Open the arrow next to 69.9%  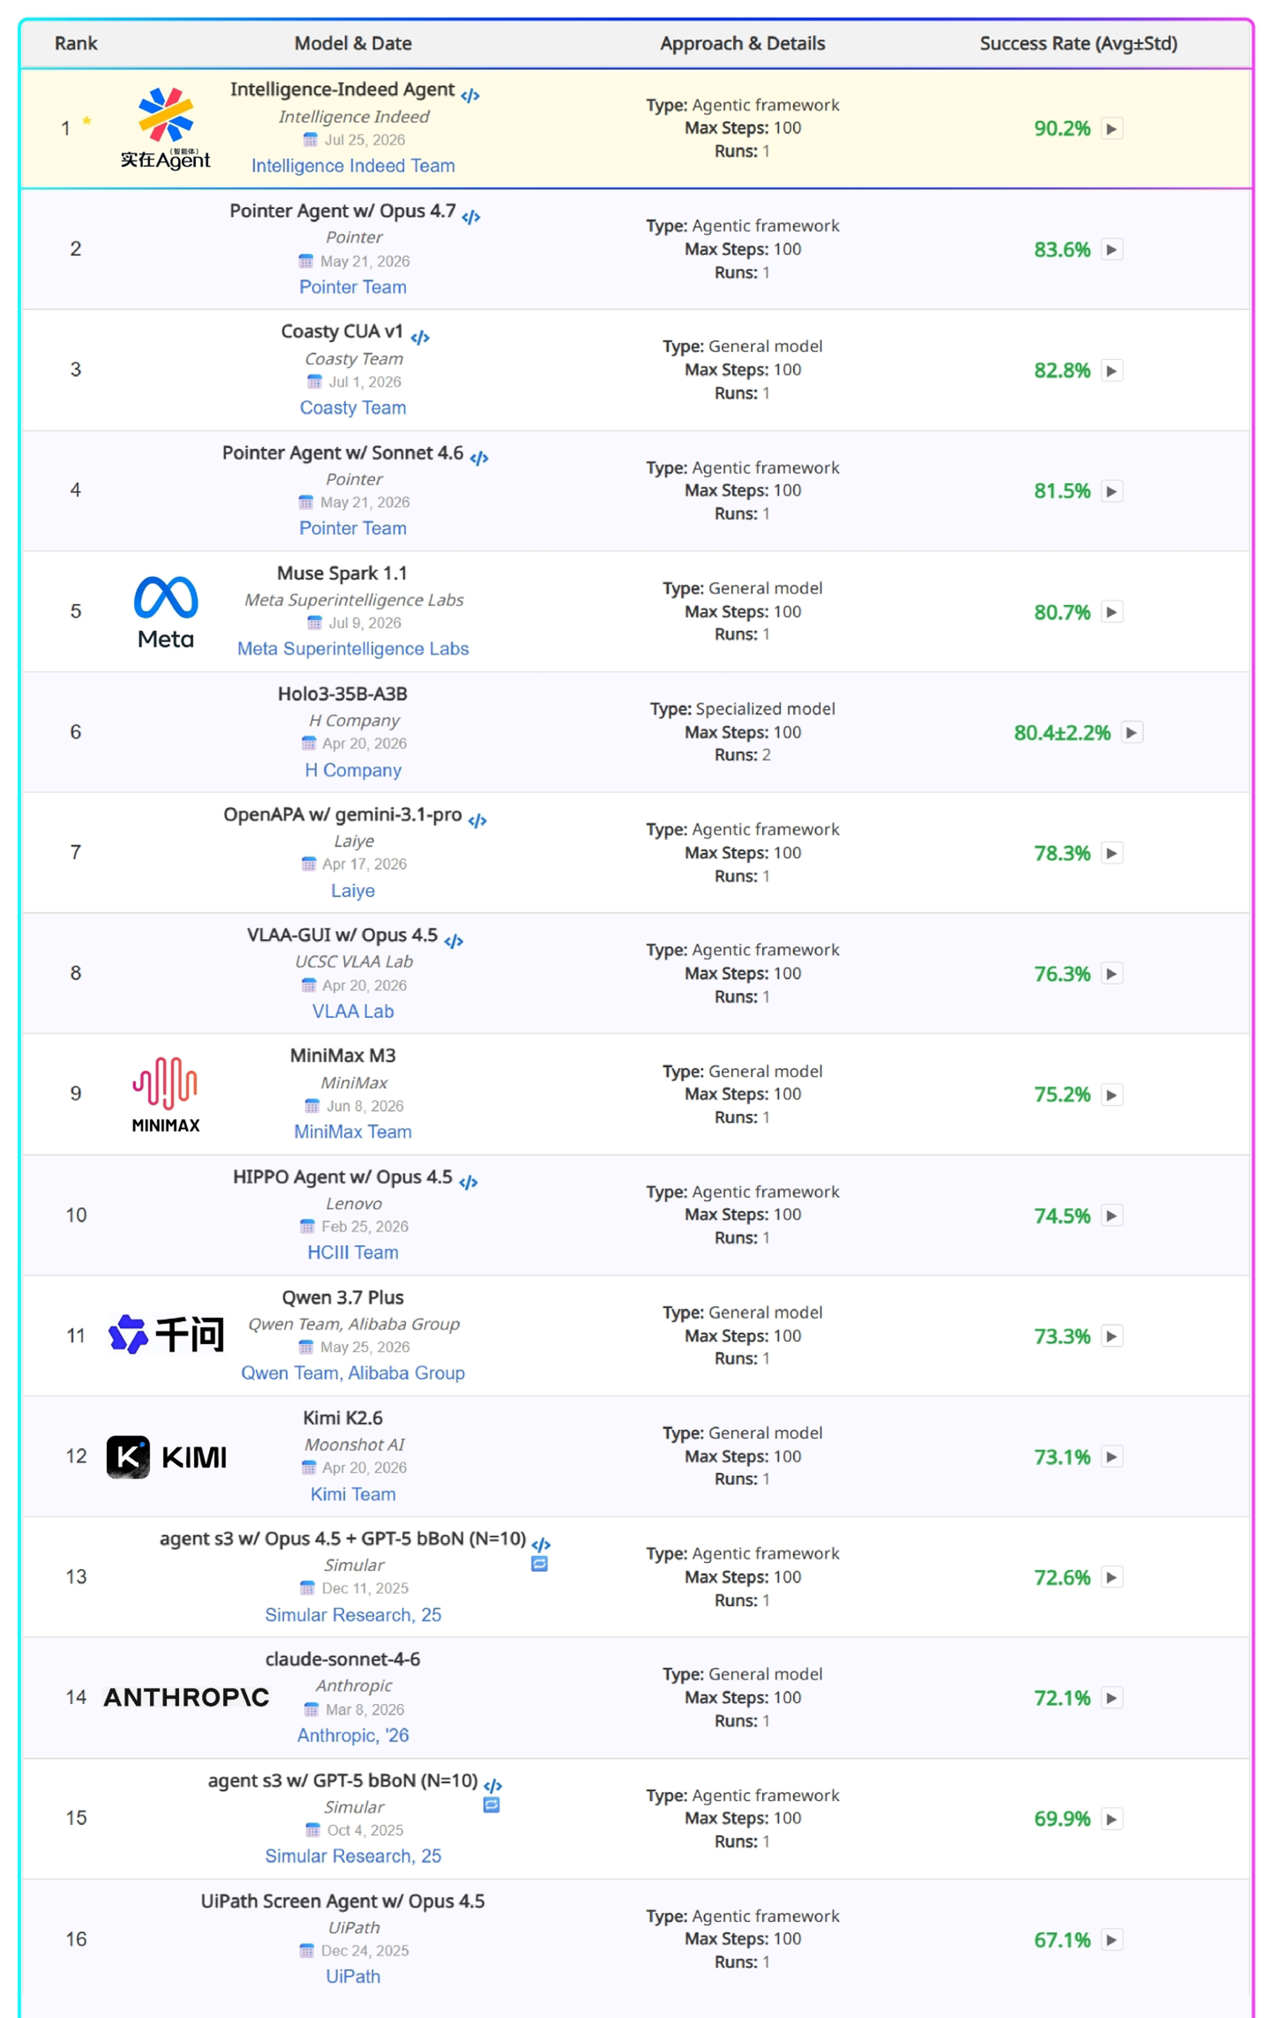[1111, 1818]
